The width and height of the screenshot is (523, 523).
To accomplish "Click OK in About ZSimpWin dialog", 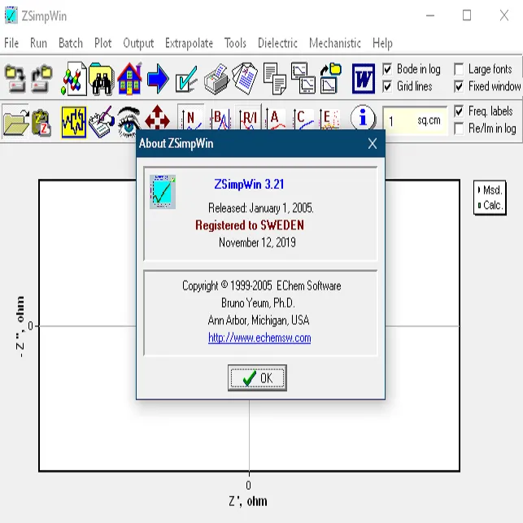I will pyautogui.click(x=257, y=378).
